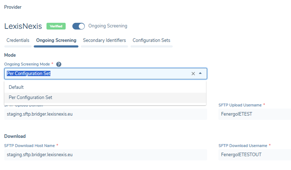
Task: Edit the SFTP Download Host Name field
Action: 105,155
